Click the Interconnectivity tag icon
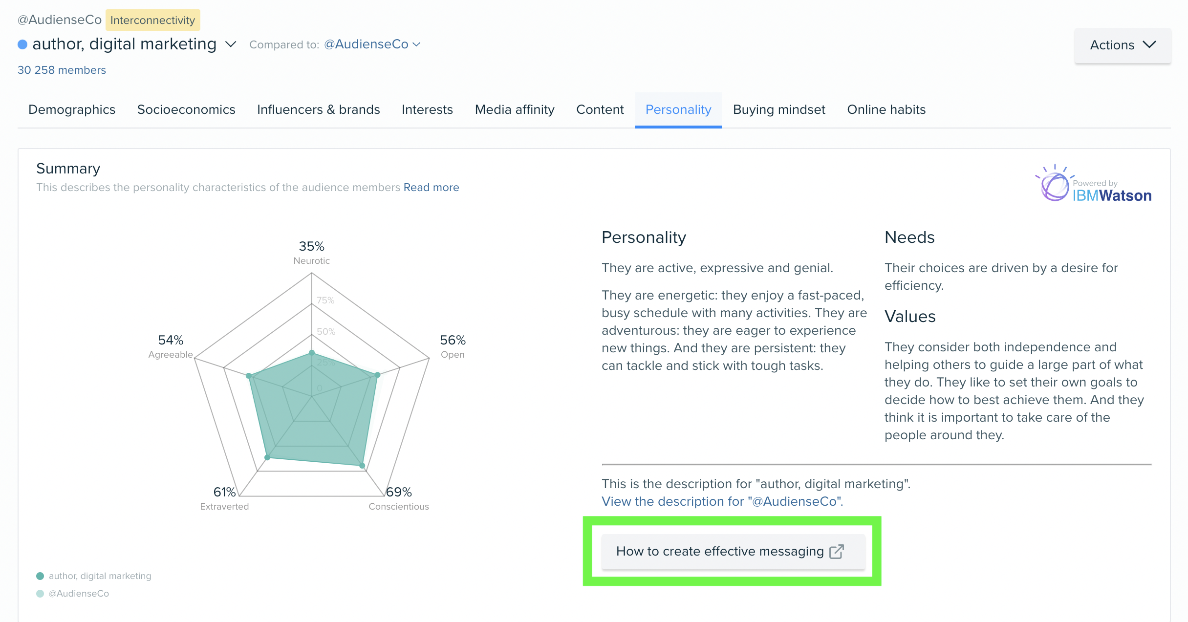 point(153,19)
